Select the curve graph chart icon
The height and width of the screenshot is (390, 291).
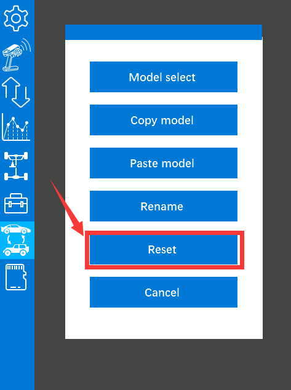[16, 127]
